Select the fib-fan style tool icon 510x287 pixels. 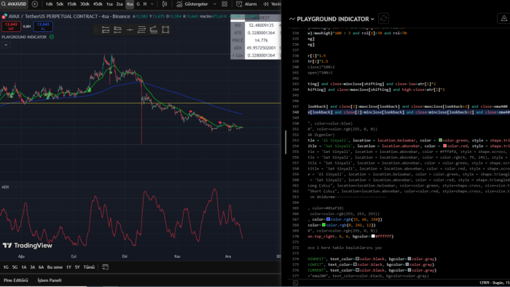click(x=154, y=30)
